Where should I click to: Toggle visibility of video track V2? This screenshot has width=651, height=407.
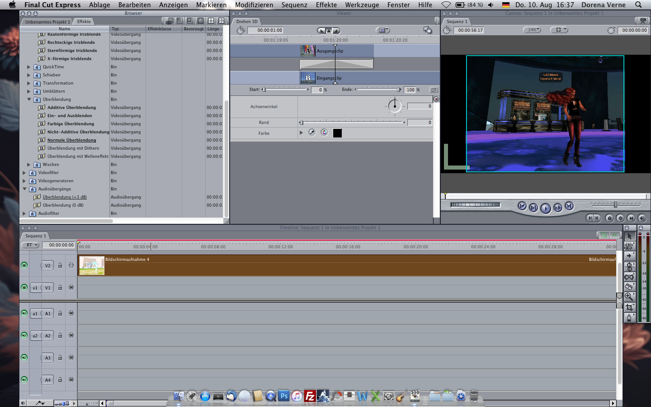(x=24, y=265)
